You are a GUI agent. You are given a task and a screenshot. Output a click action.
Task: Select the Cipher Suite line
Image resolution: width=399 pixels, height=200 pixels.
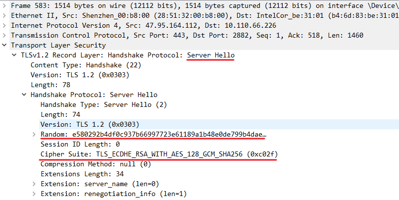click(x=158, y=154)
